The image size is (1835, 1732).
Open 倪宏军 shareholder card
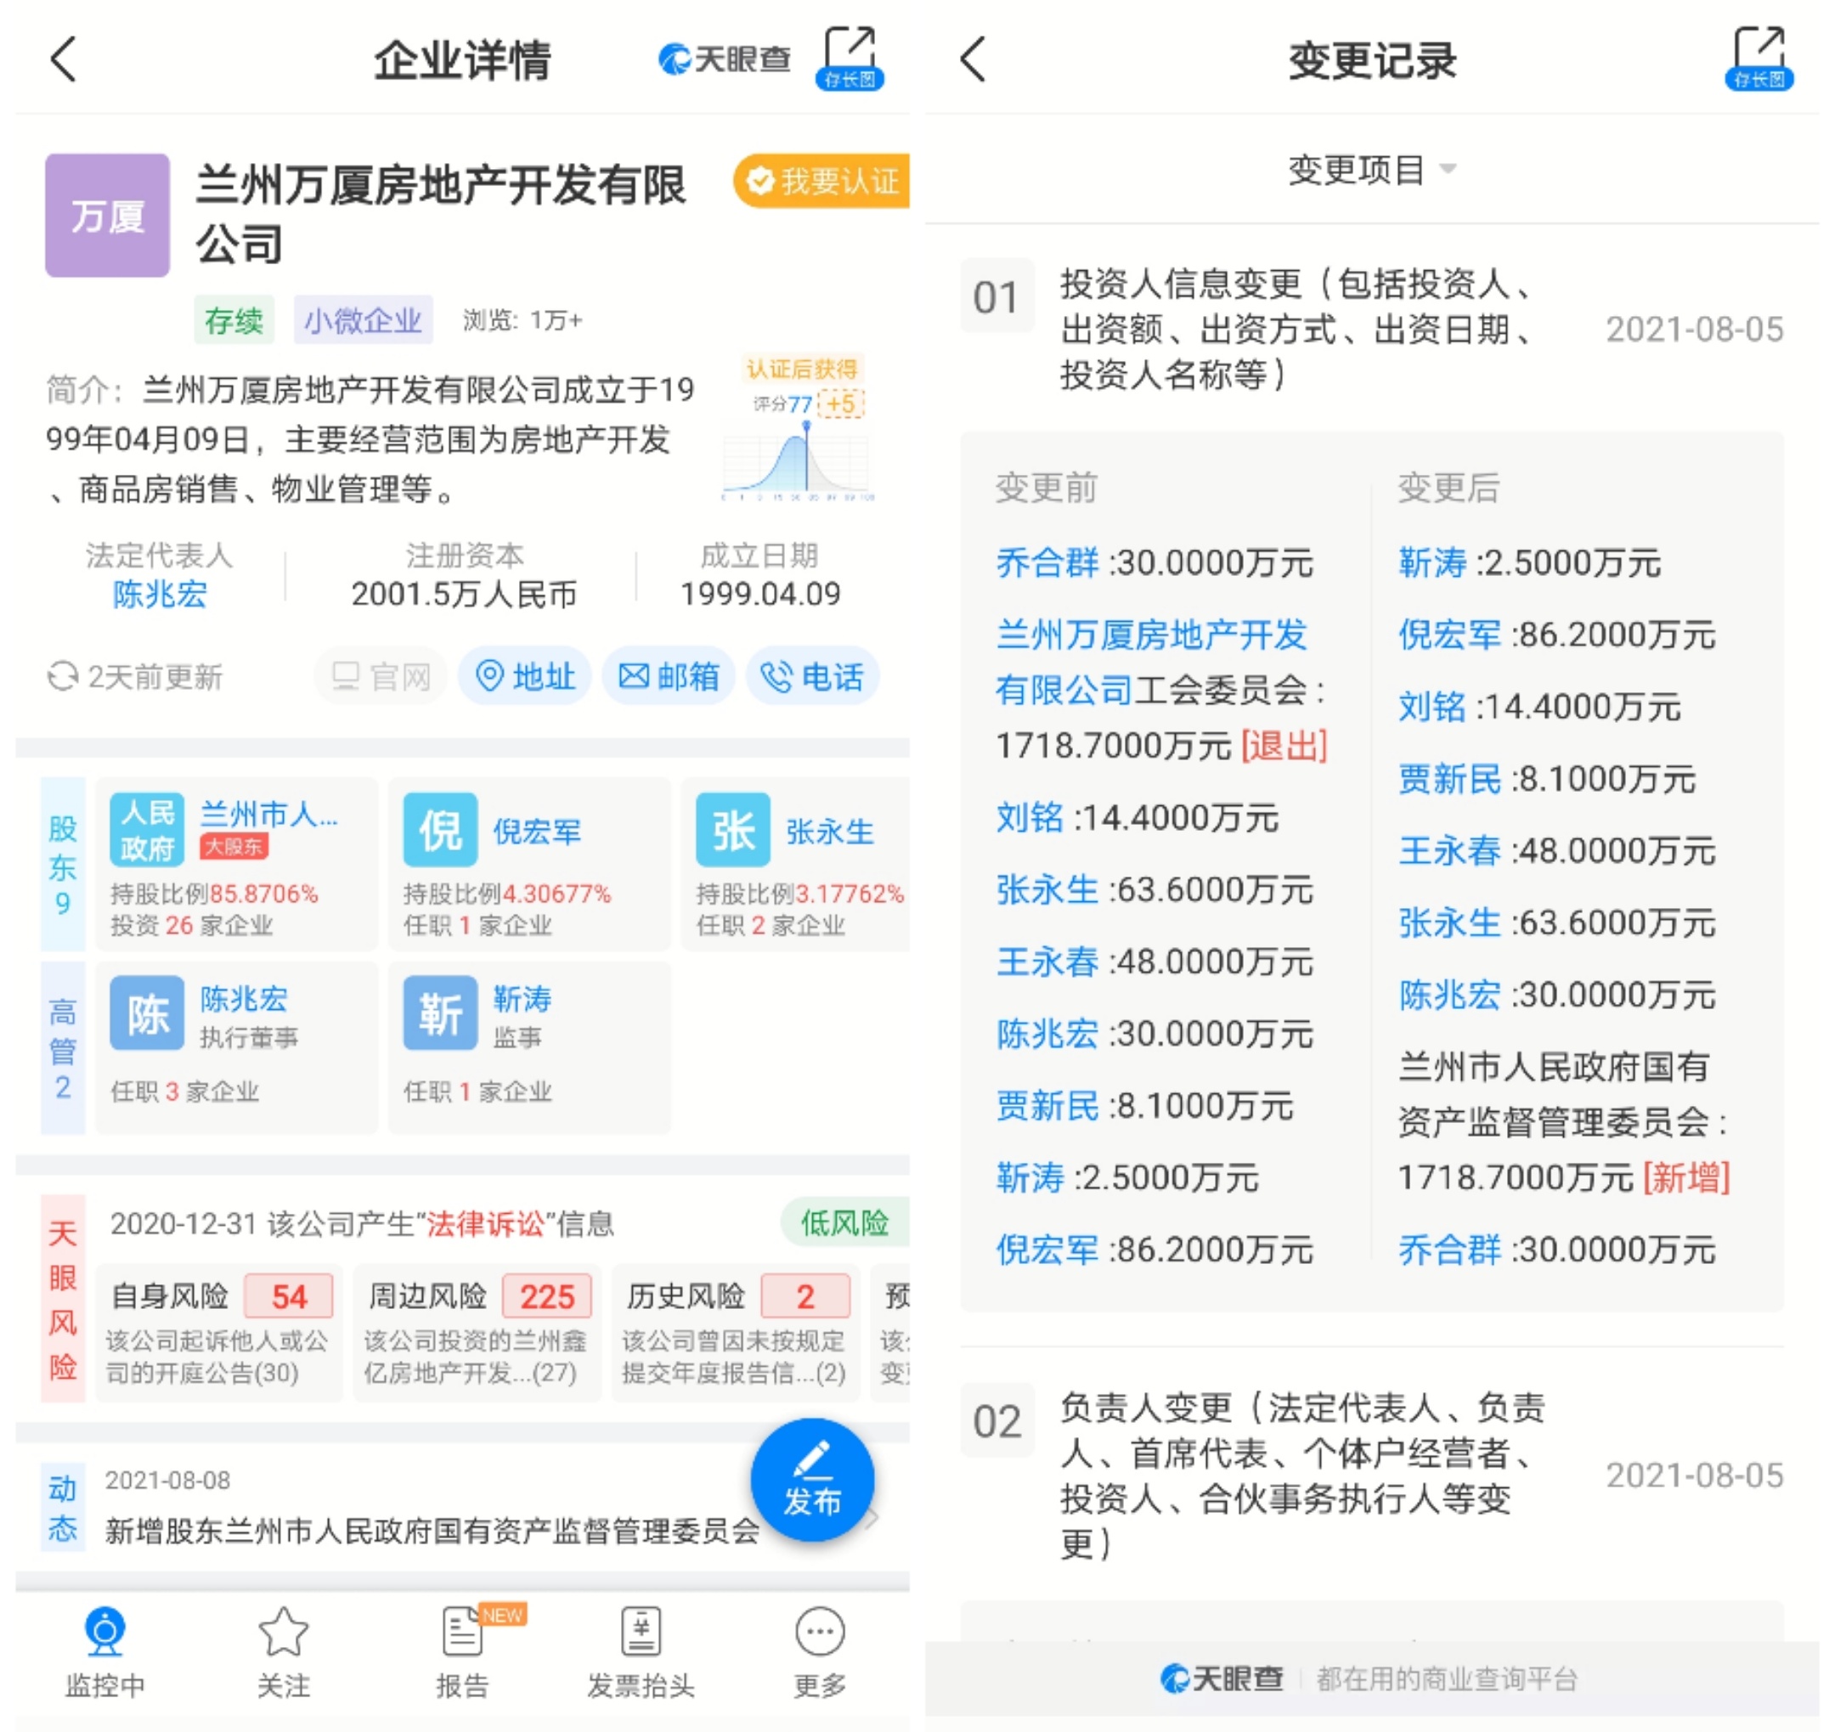pyautogui.click(x=529, y=863)
